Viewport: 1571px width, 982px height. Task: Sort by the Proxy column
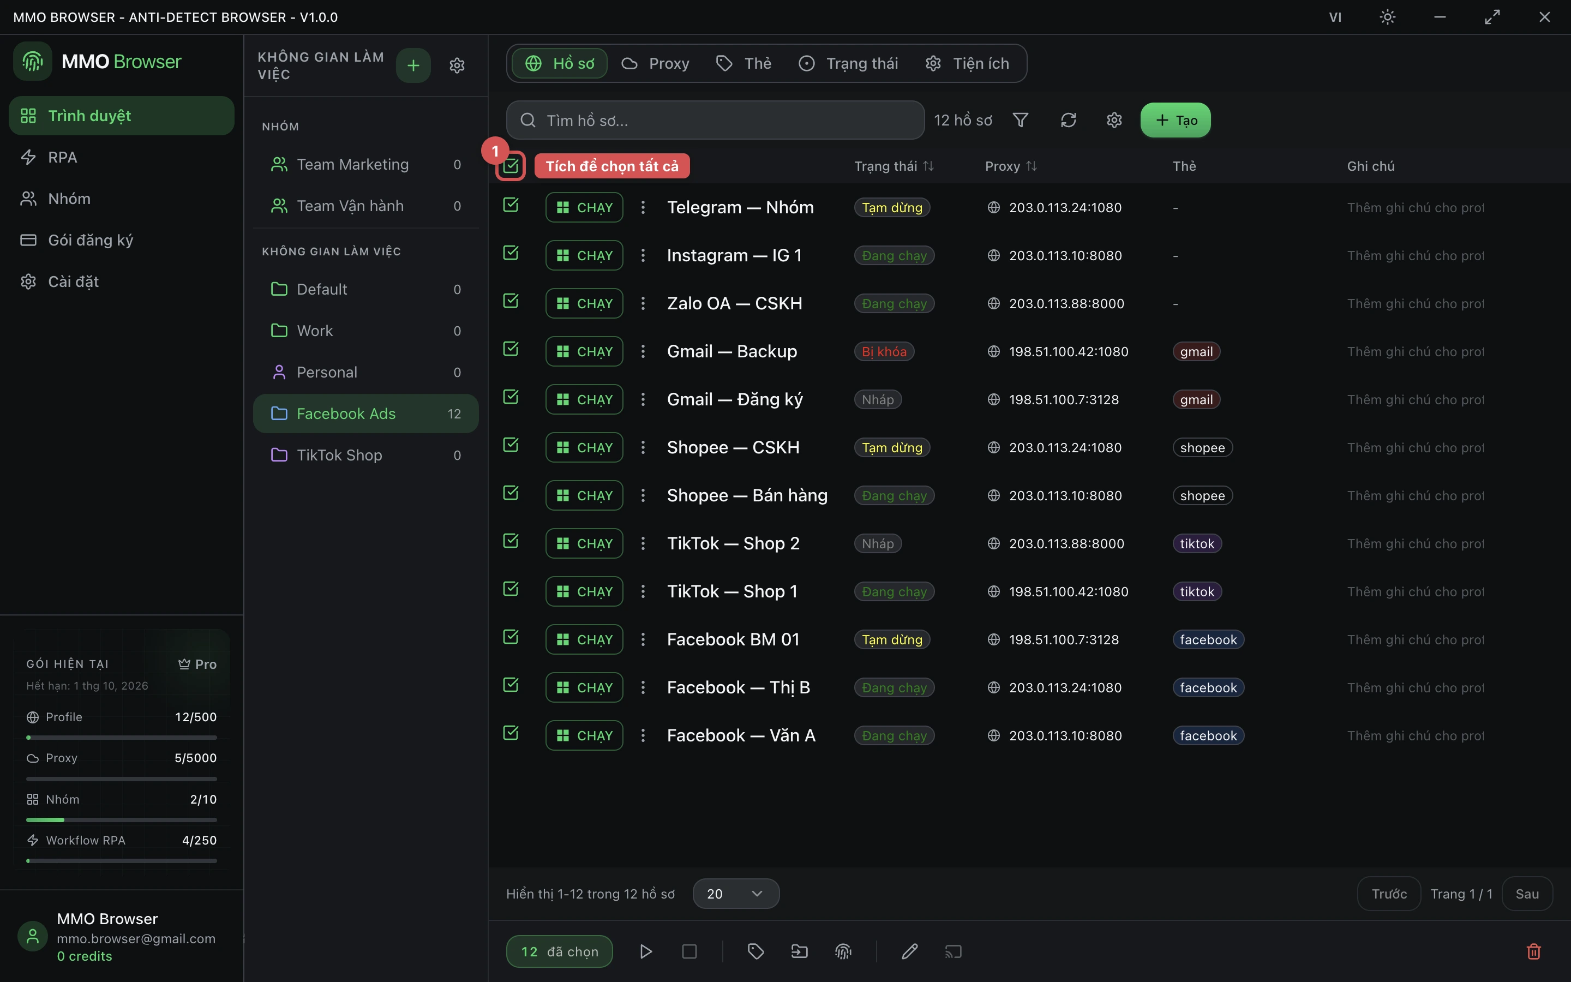1011,166
